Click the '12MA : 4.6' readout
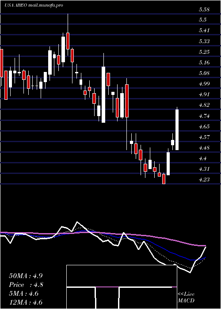The image size is (221, 309). (26, 302)
